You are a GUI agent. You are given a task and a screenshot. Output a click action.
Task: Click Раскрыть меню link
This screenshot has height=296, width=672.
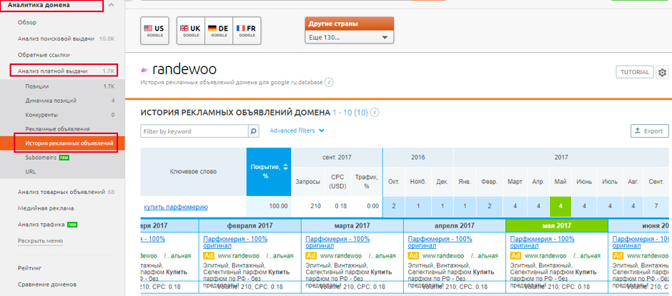[40, 241]
